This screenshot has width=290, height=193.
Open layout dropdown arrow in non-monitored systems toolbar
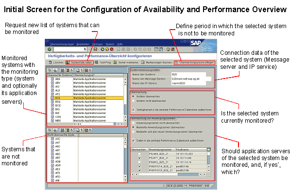point(90,130)
